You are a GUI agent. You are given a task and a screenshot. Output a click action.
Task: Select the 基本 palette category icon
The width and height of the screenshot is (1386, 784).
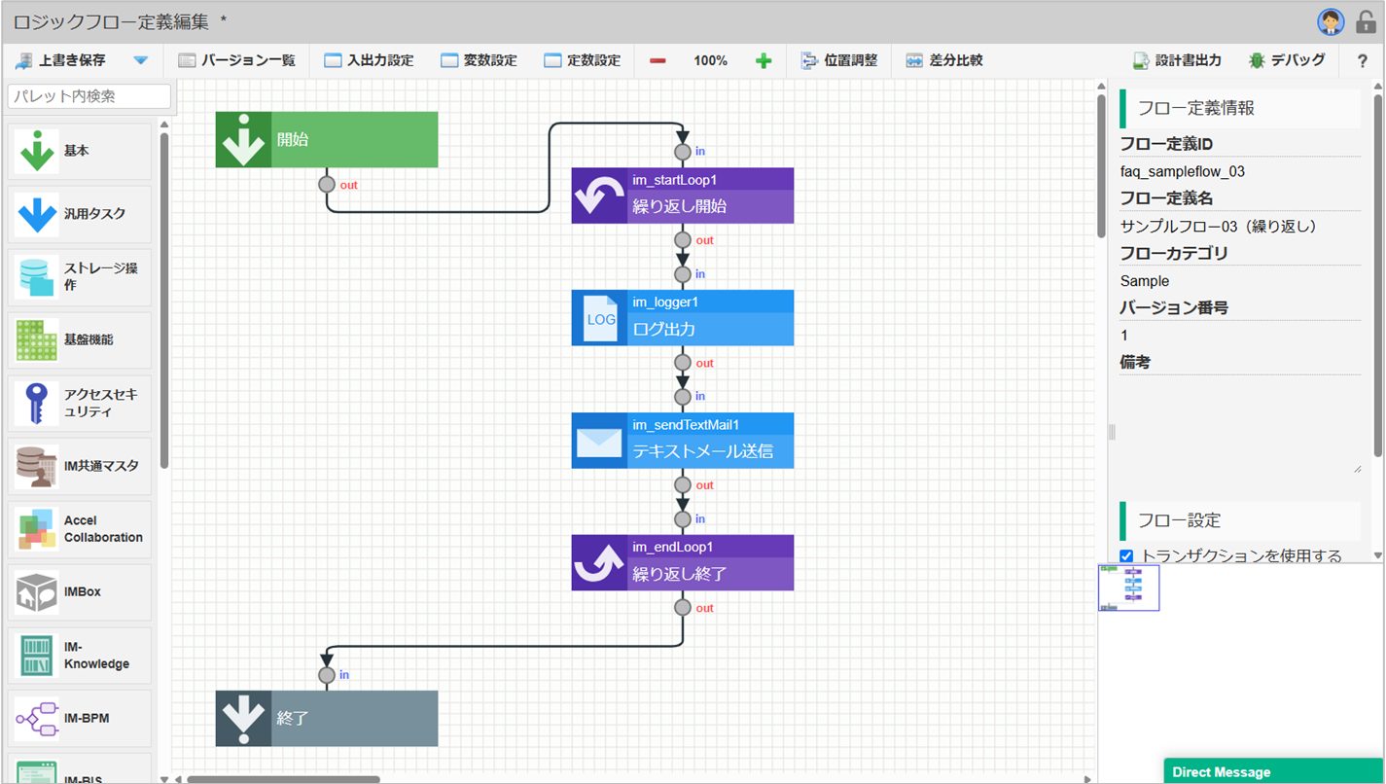(x=37, y=152)
